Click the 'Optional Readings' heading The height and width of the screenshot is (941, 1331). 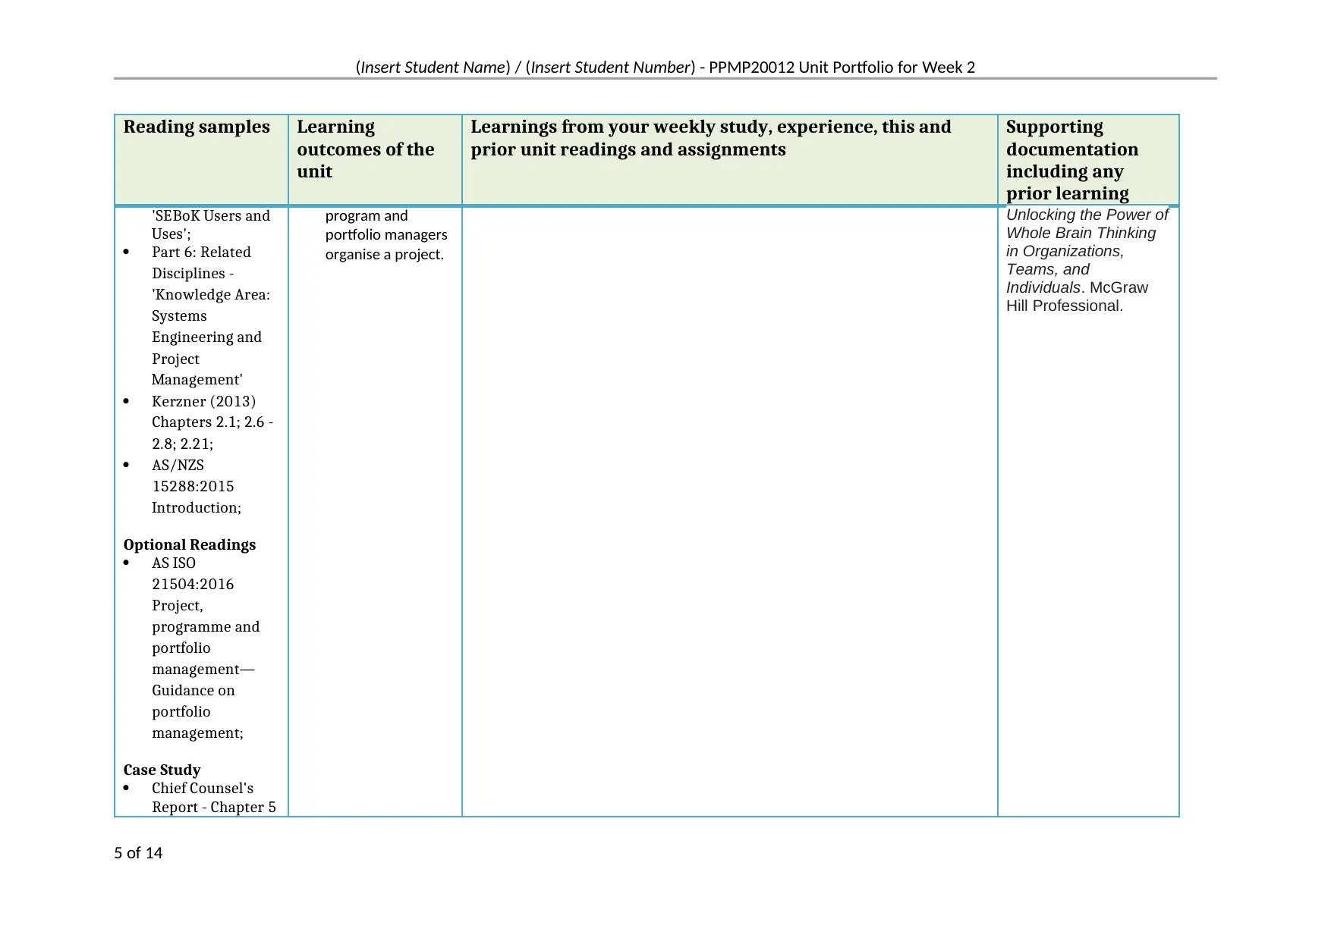pos(190,544)
